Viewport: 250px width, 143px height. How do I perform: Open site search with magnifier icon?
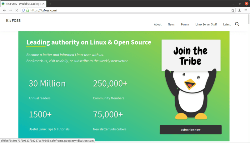237,24
